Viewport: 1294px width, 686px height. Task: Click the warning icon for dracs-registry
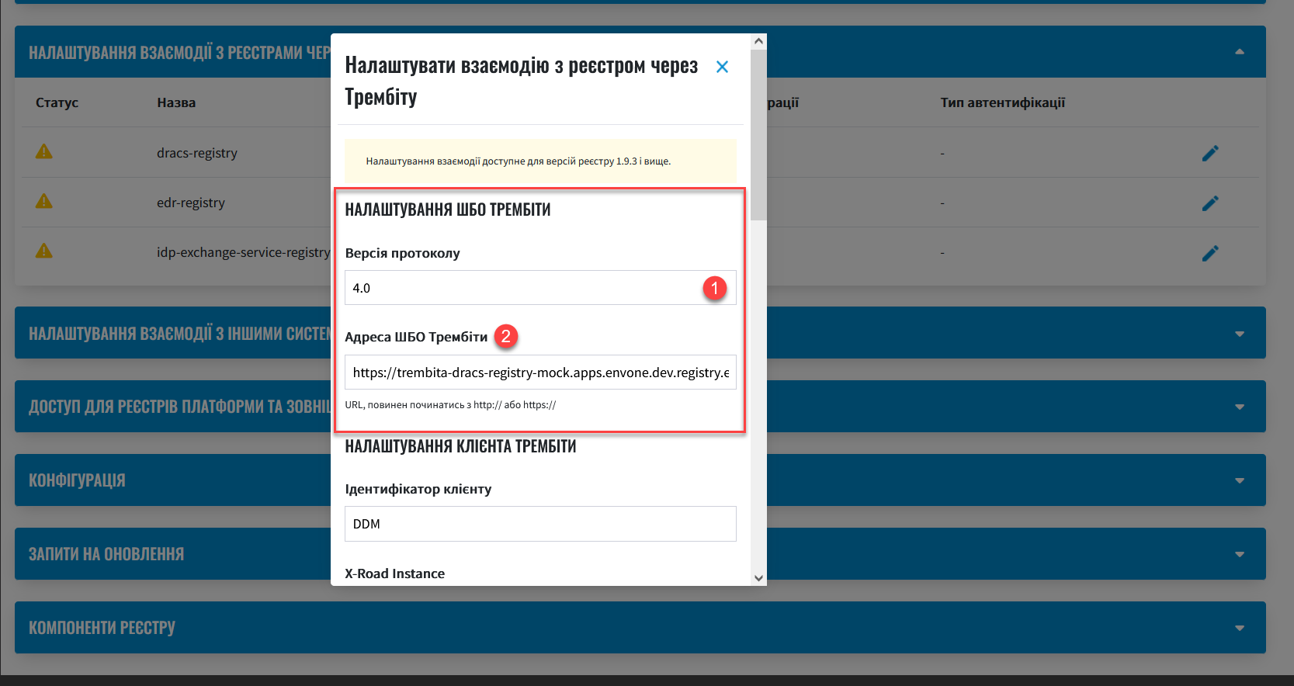point(44,151)
